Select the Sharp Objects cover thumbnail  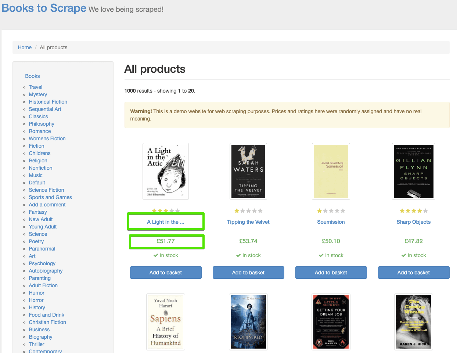[413, 171]
